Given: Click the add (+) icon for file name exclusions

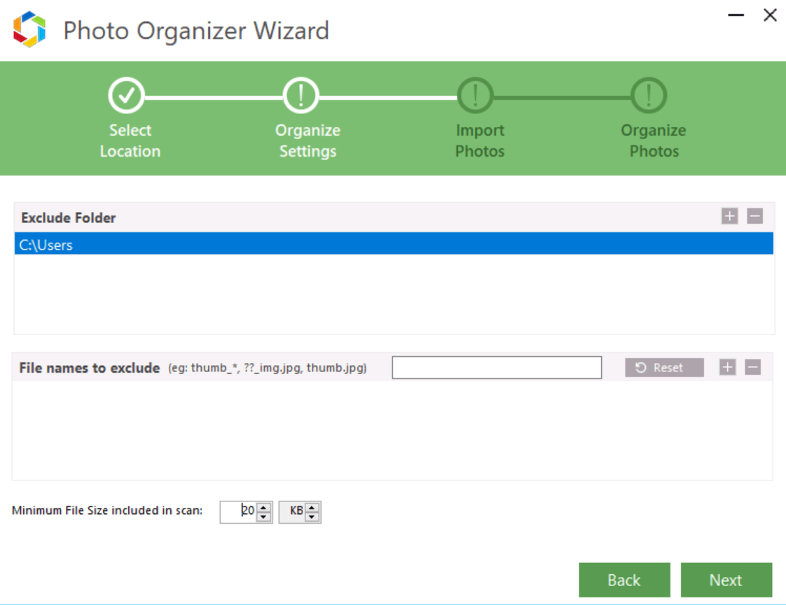Looking at the screenshot, I should pos(727,366).
